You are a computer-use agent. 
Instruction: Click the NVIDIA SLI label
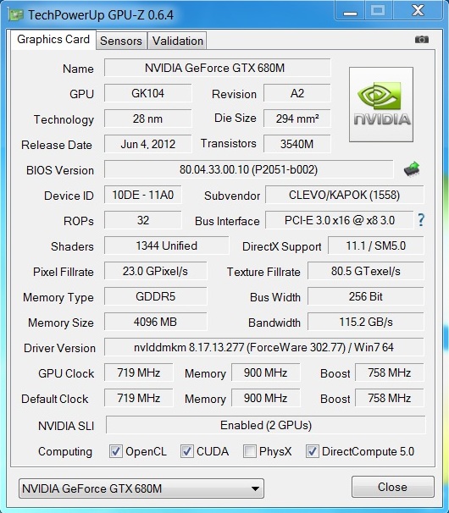(66, 426)
